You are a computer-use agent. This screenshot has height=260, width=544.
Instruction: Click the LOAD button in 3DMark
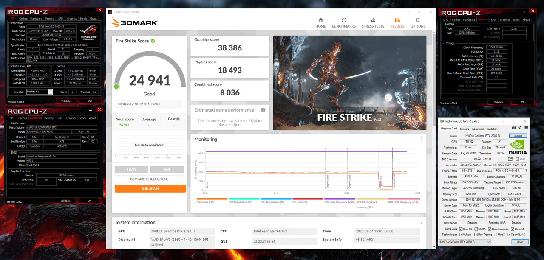coord(131,170)
